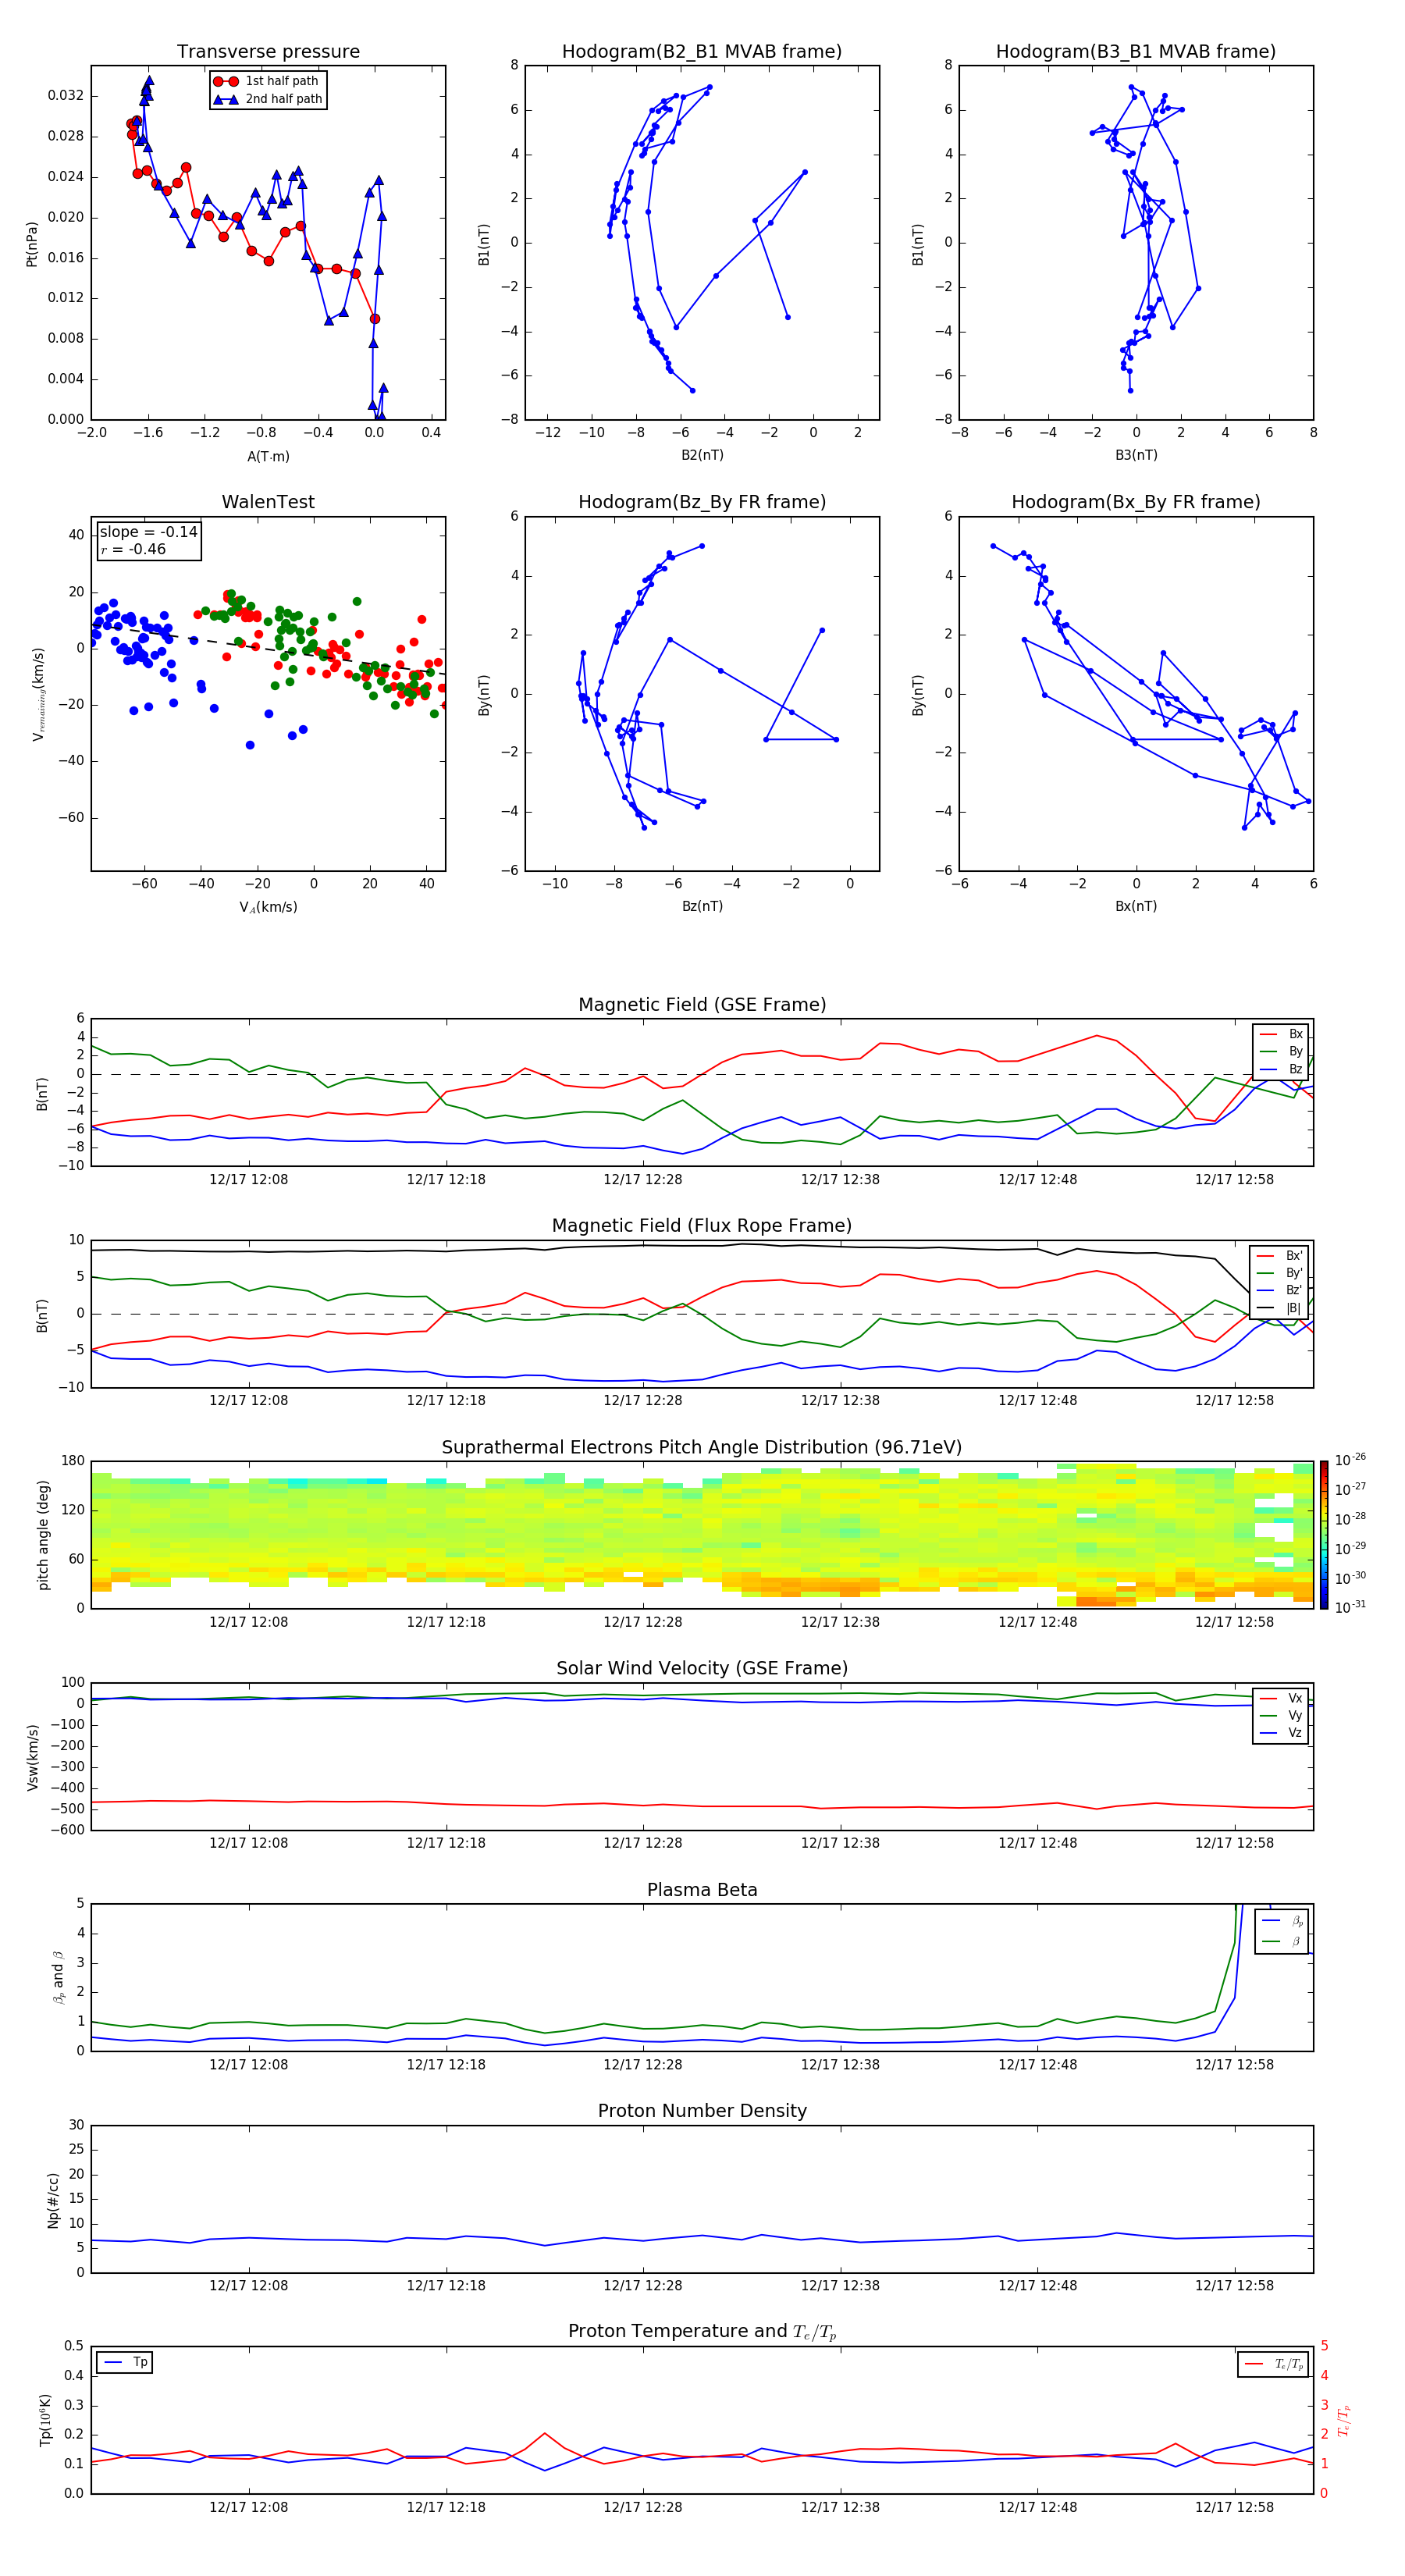Click "12/17 12:58" tick under Plasma Beta
Viewport: 1405px width, 2576px height.
(x=1234, y=2064)
